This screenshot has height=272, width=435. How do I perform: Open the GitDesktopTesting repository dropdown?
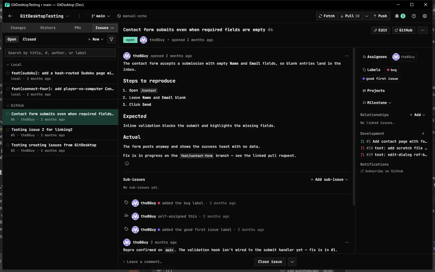[x=44, y=16]
